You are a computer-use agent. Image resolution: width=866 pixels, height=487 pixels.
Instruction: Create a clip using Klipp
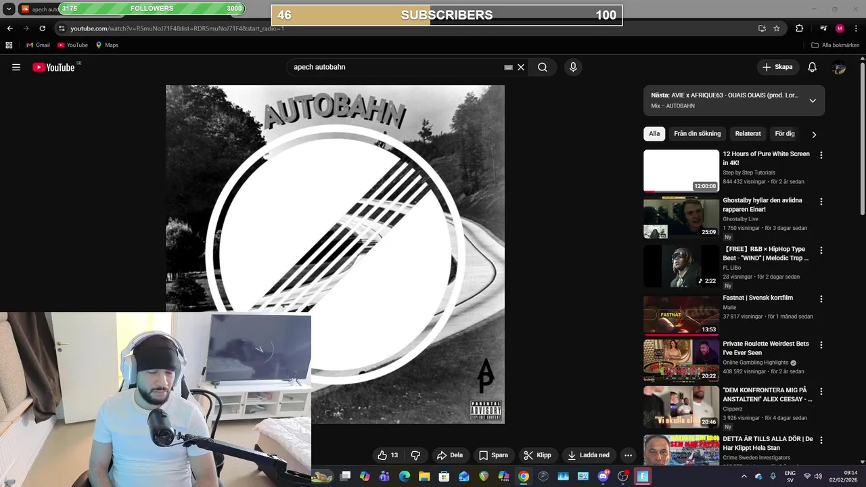[538, 455]
